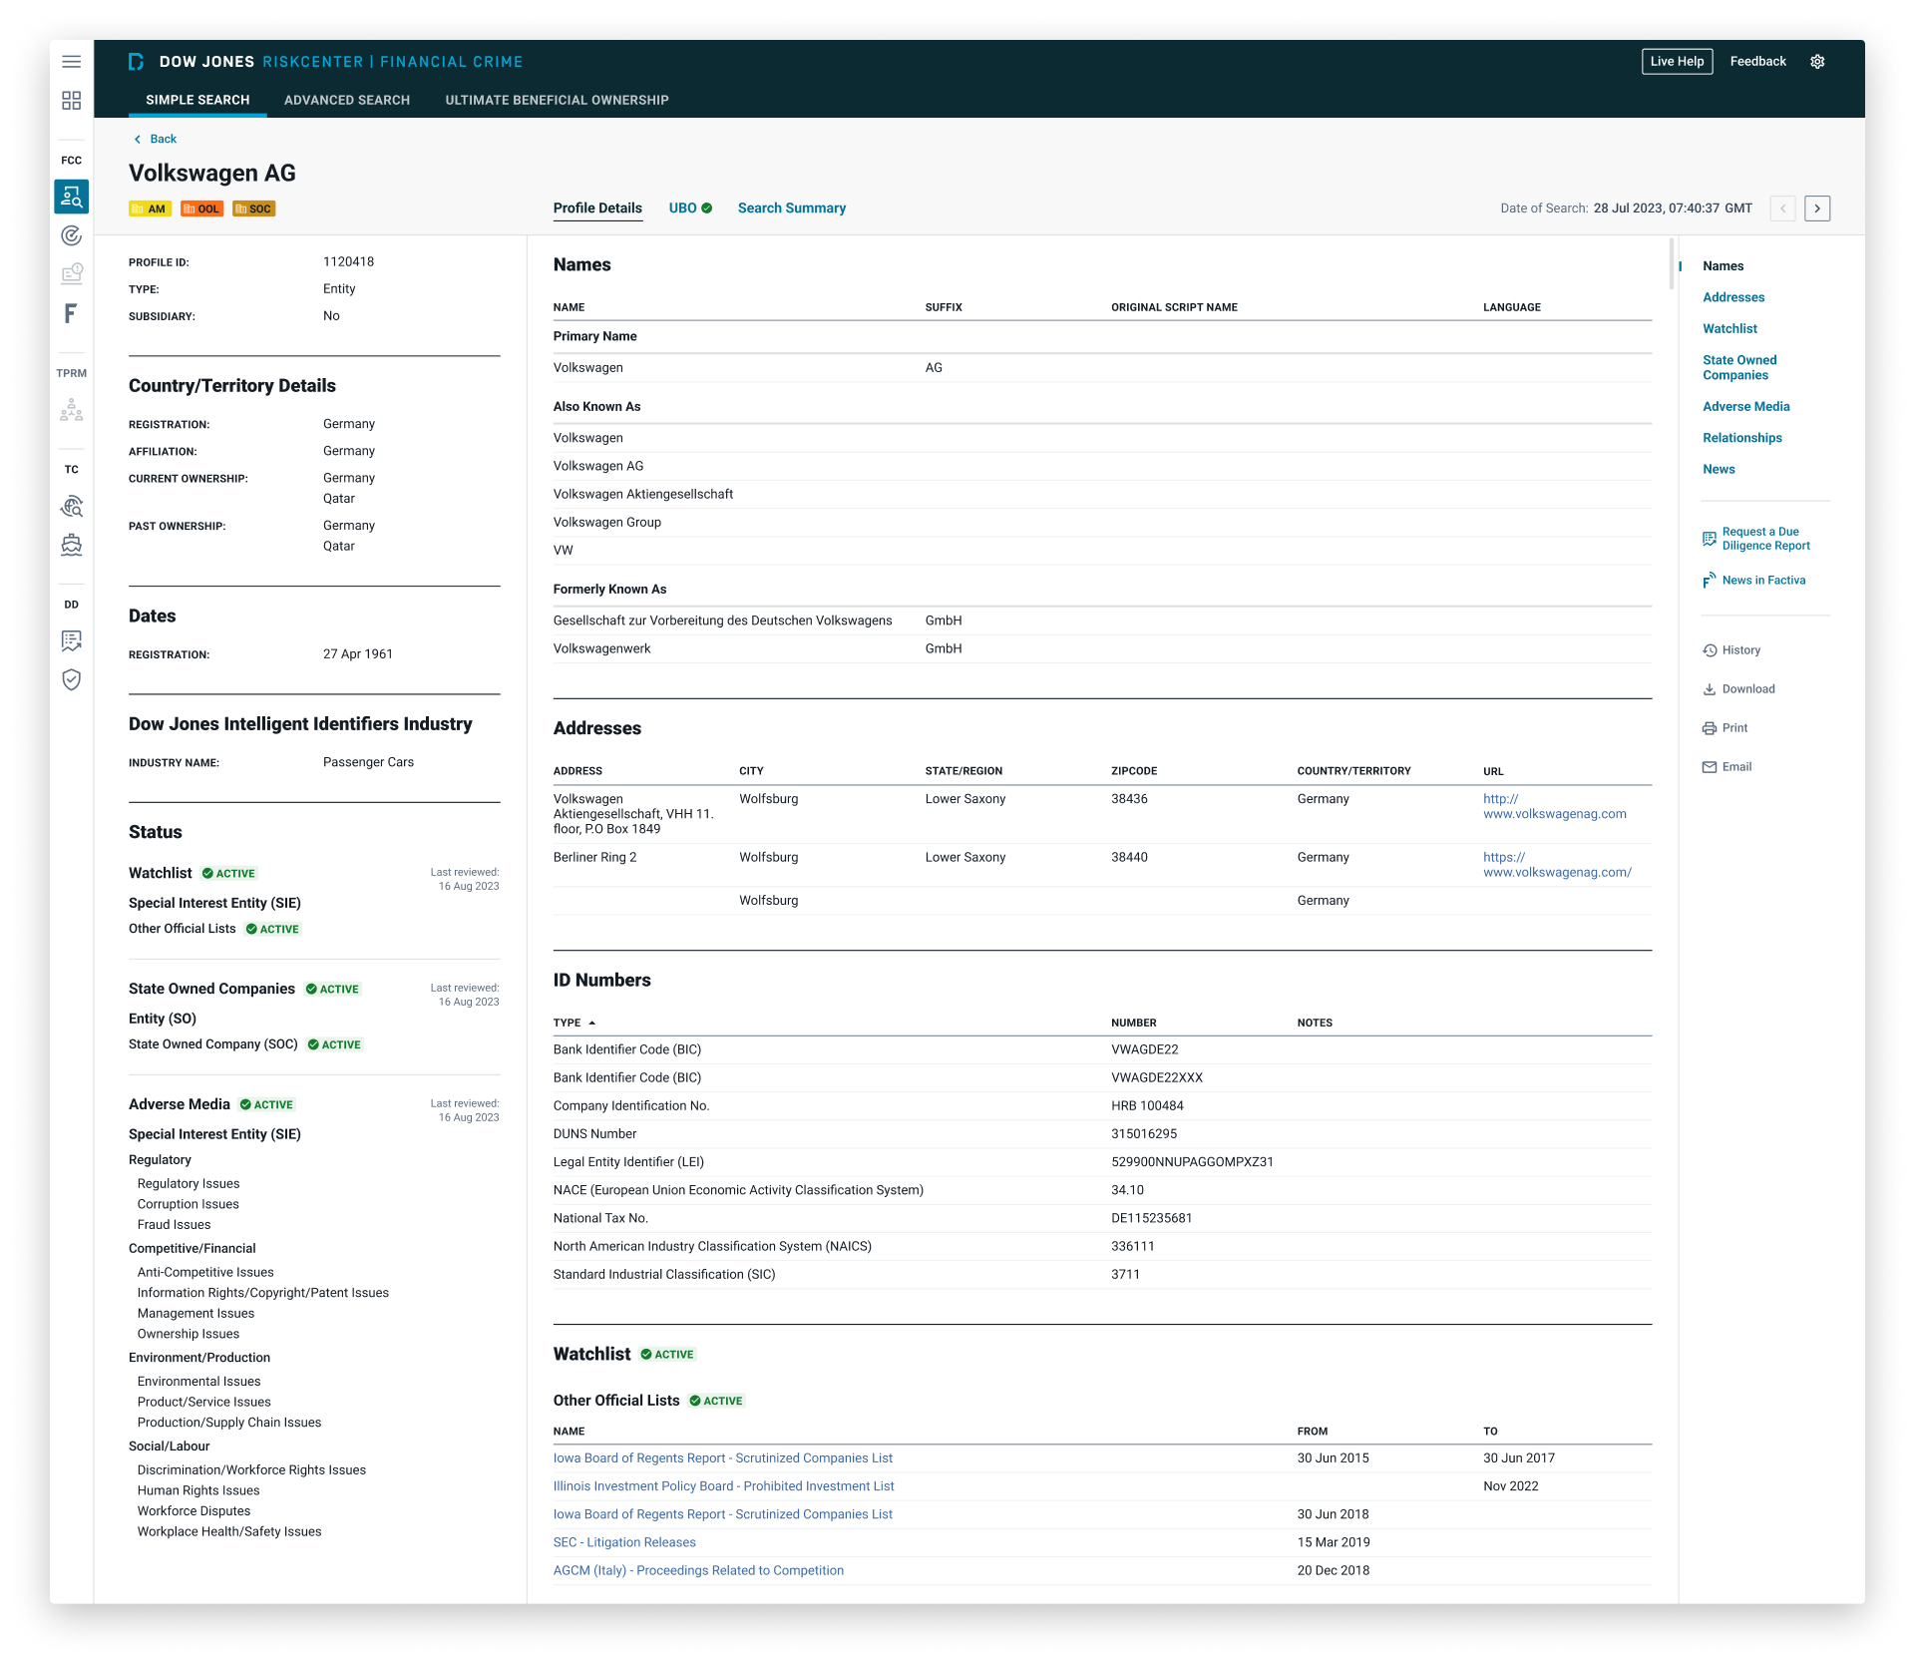Open Iowa Board of Regents list dated 30 Jun 2015
The width and height of the screenshot is (1915, 1656).
[723, 1458]
